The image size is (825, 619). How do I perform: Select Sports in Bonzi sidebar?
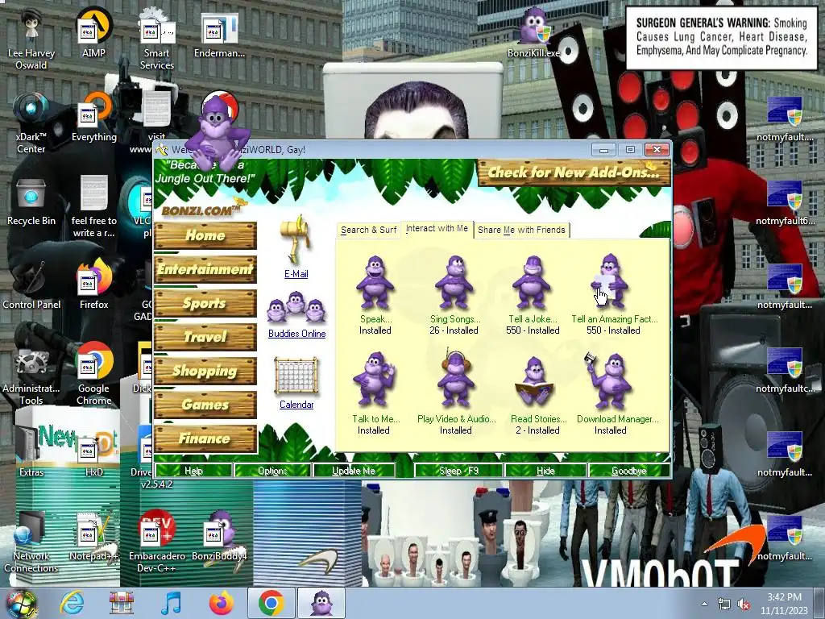tap(205, 303)
